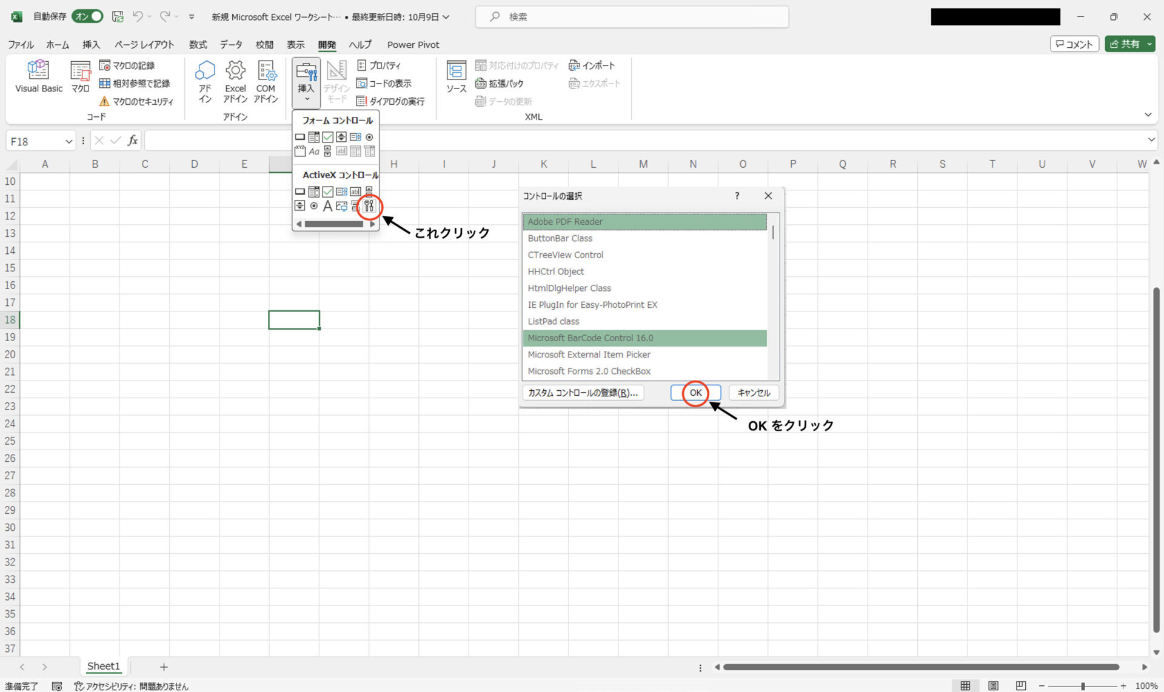
Task: Insert Form Control spin button
Action: 341,137
